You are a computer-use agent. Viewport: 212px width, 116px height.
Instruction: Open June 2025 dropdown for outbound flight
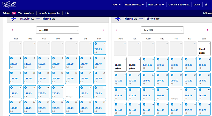pyautogui.click(x=58, y=30)
